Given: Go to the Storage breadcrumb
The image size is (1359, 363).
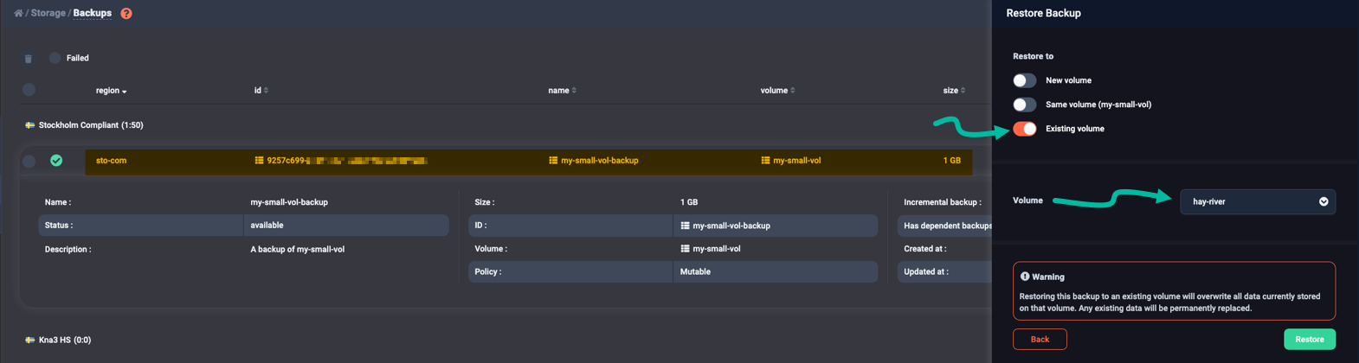Looking at the screenshot, I should coord(48,13).
